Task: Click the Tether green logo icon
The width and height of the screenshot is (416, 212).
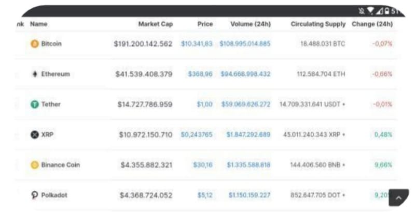Action: coord(35,104)
